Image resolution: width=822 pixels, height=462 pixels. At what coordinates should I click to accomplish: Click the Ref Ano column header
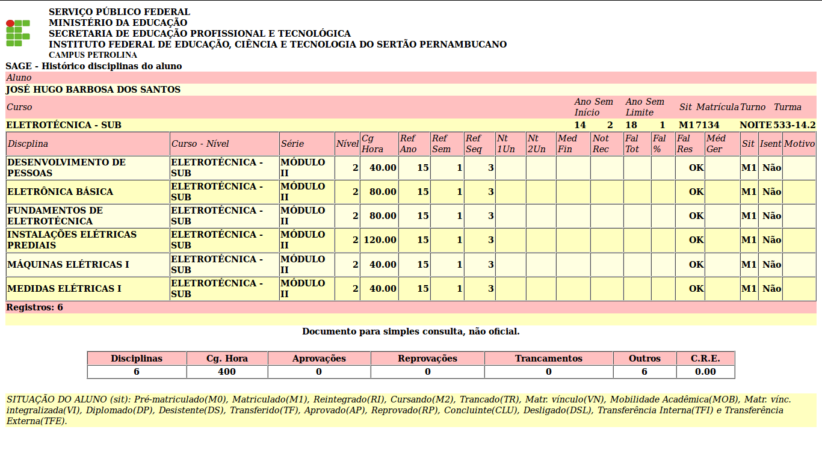point(414,144)
